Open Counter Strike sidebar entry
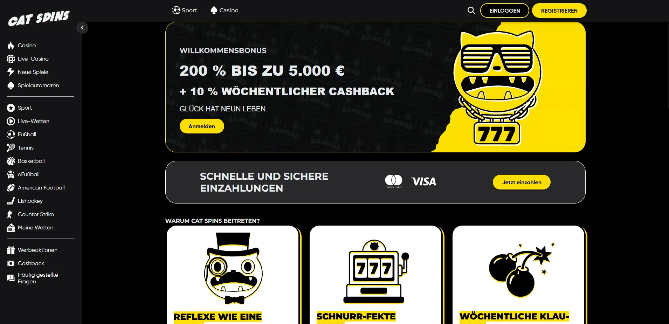This screenshot has height=324, width=669. 30,214
